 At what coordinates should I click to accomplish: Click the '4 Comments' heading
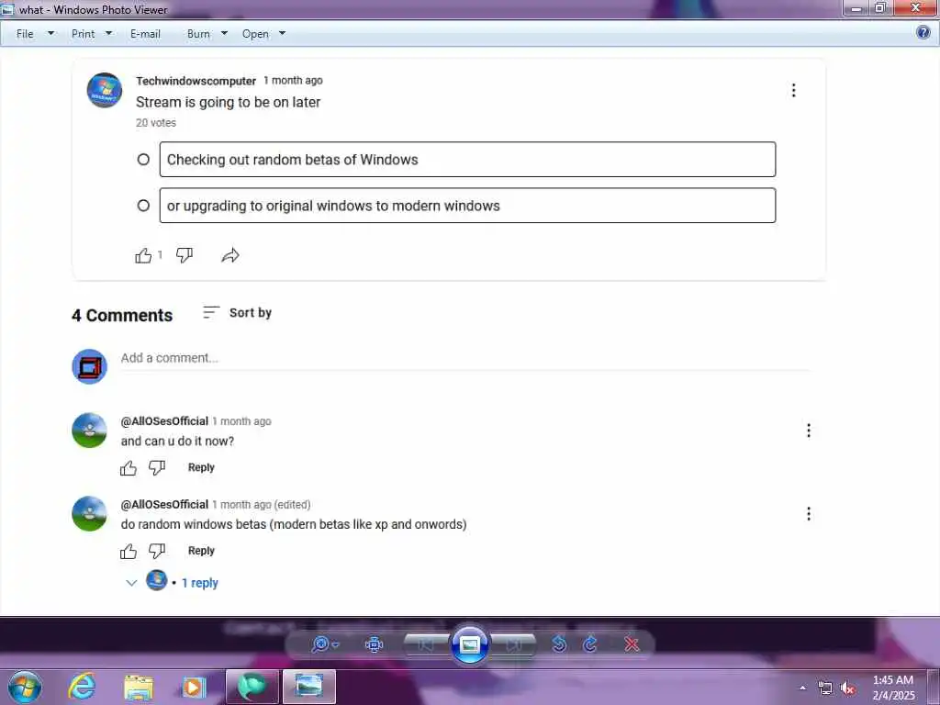pyautogui.click(x=122, y=316)
